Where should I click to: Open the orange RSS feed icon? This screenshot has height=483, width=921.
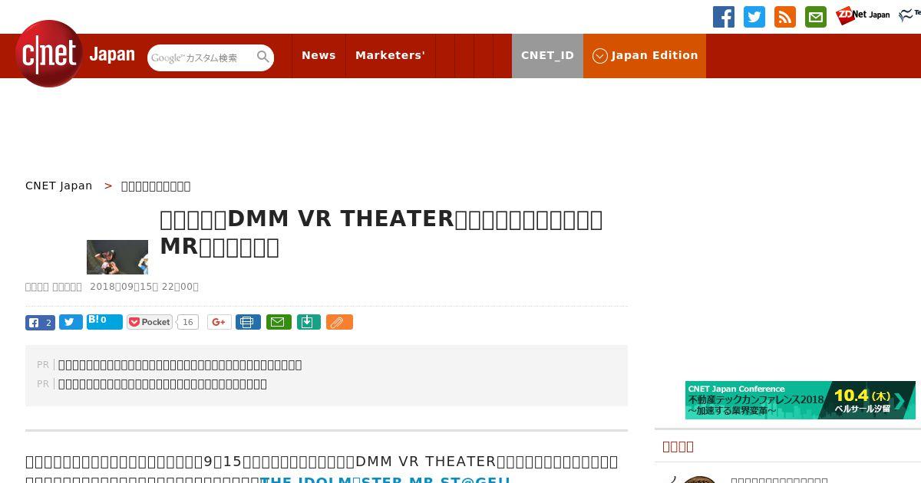[785, 17]
